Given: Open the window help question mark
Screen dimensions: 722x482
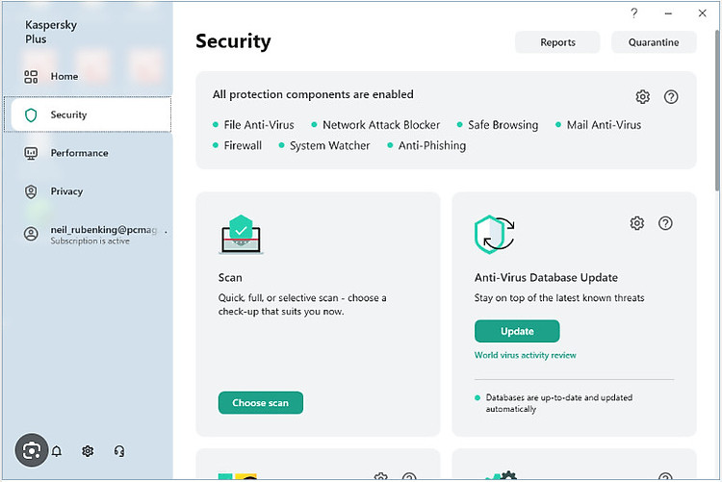Looking at the screenshot, I should pyautogui.click(x=634, y=13).
